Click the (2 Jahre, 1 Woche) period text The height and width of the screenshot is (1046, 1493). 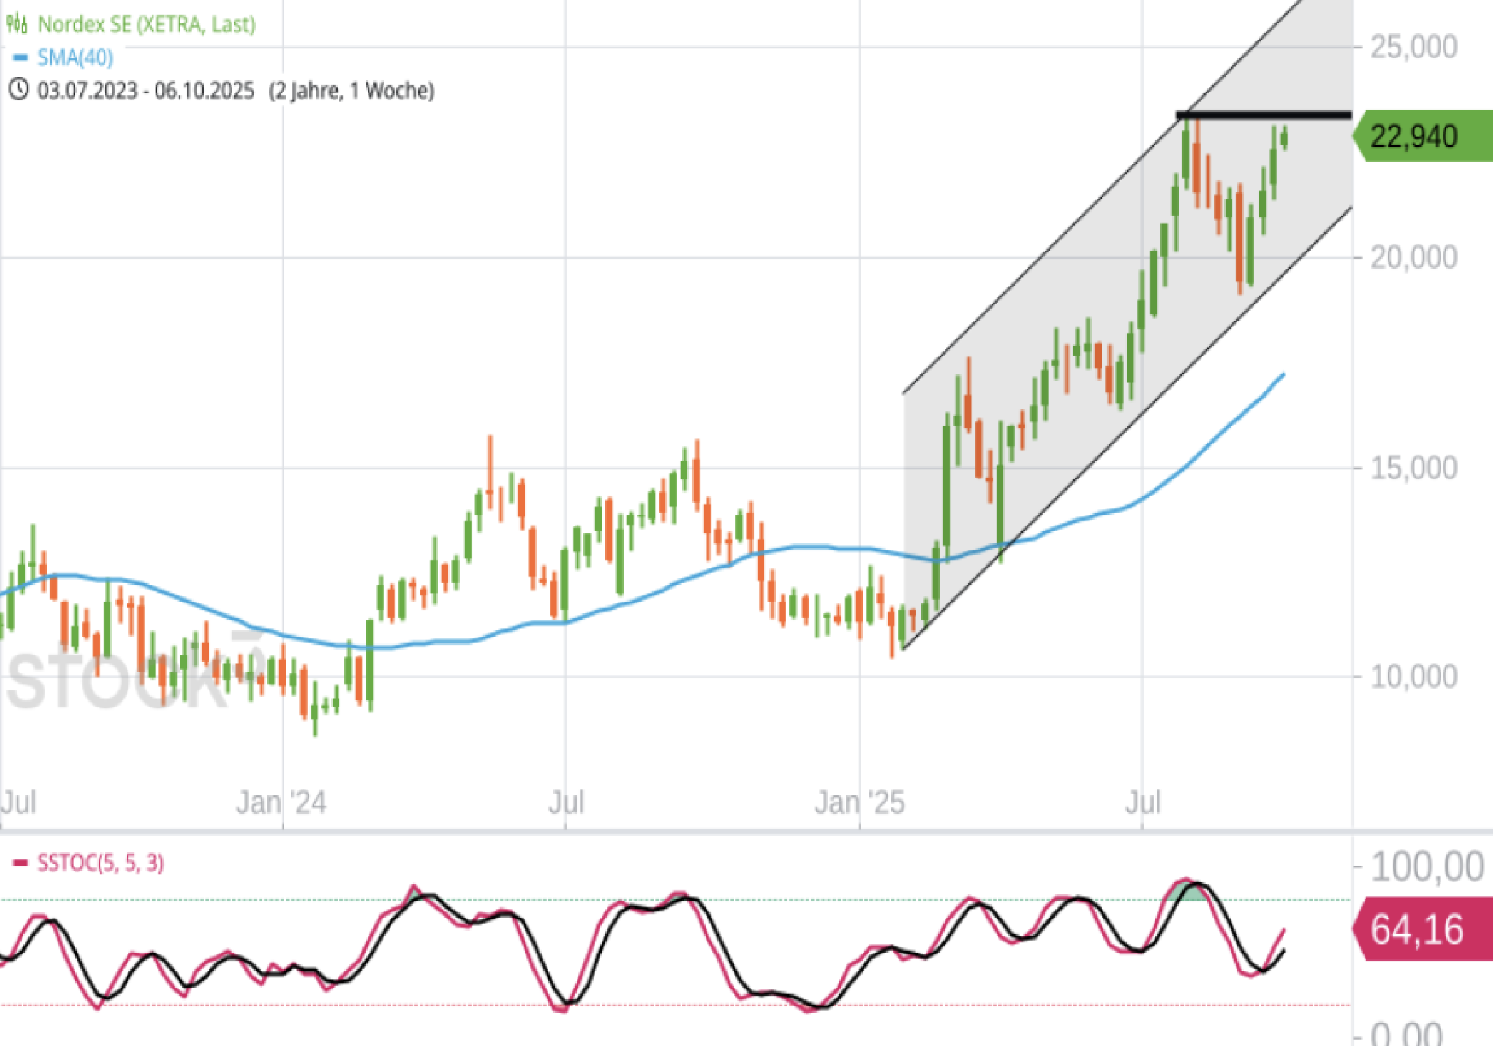click(352, 90)
